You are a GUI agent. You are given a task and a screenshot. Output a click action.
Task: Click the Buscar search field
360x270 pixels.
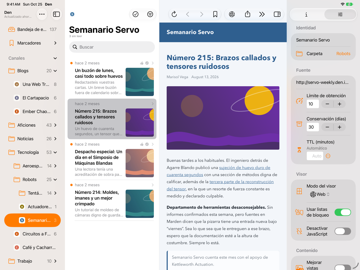[112, 47]
